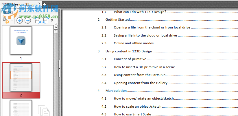238x116 pixels.
Task: Open a new tab with the plus button
Action: click(x=44, y=4)
